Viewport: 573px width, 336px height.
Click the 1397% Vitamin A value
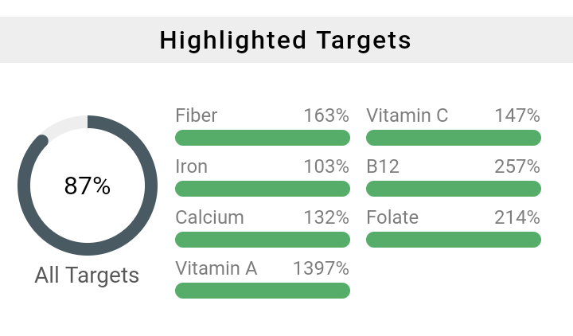pos(321,268)
